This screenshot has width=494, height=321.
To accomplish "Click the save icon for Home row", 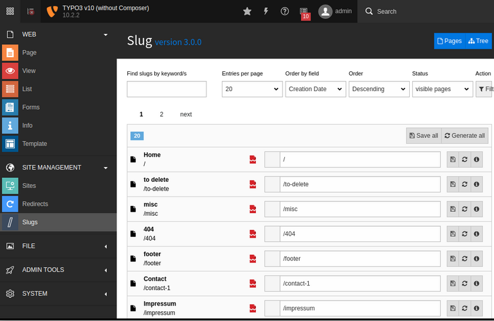I will pyautogui.click(x=453, y=159).
